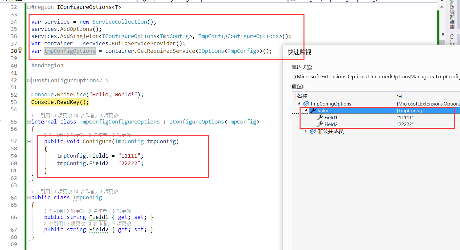Click the wrench icon beside Field1 in Quick Watch
The width and height of the screenshot is (460, 250).
(320, 117)
